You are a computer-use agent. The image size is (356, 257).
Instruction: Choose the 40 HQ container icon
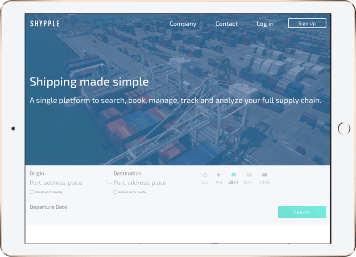coord(265,175)
